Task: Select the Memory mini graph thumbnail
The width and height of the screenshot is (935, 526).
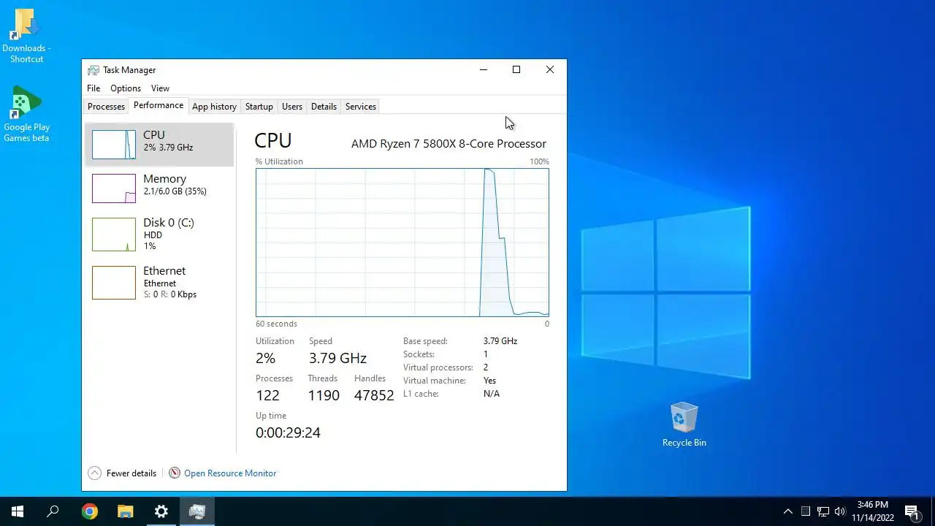Action: click(x=114, y=188)
